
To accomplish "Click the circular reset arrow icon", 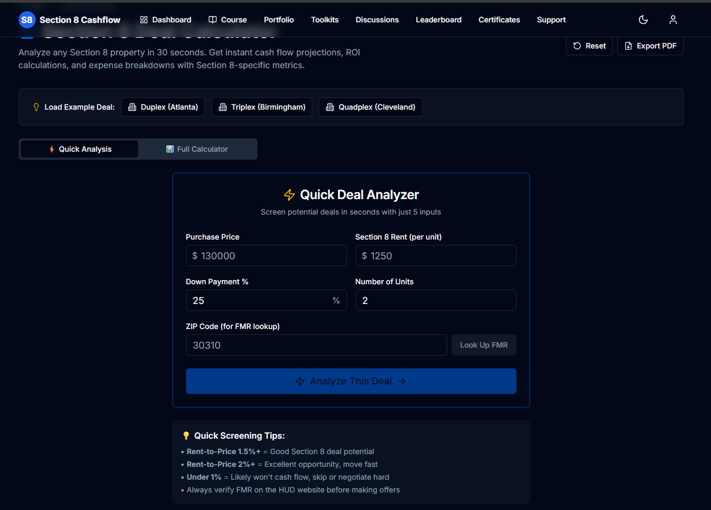I will 577,46.
